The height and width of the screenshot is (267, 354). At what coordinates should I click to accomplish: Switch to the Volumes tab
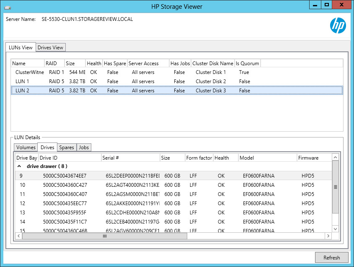pyautogui.click(x=26, y=147)
